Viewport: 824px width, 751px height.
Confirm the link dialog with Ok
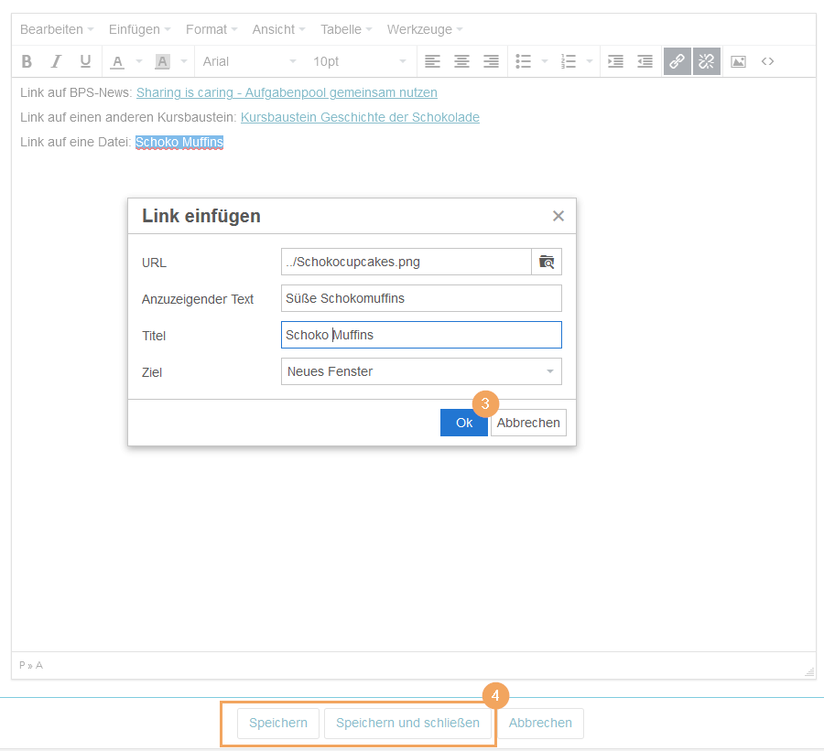click(x=463, y=422)
